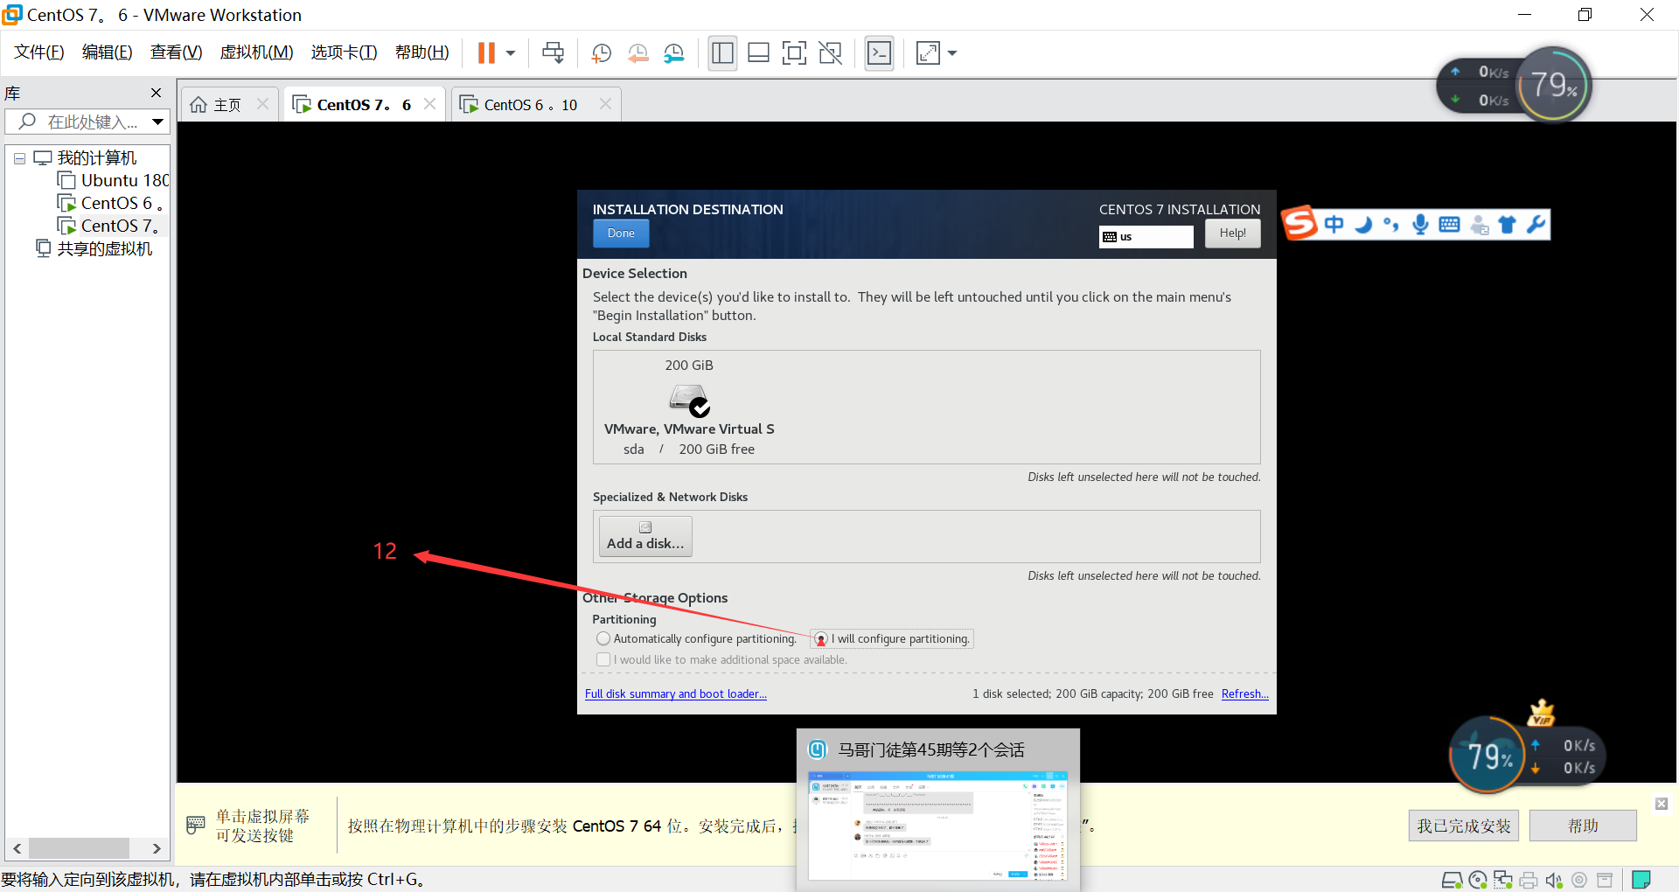Click the send Ctrl+Alt+Del toolbar icon
1679x892 pixels.
pos(553,53)
